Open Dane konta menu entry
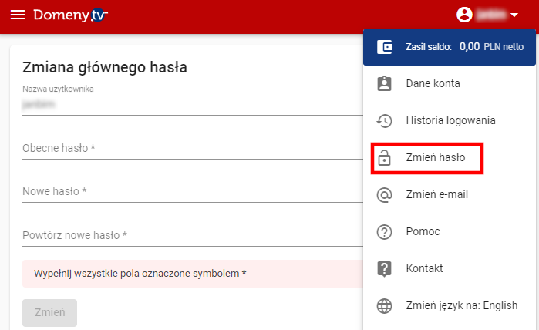539x330 pixels. coord(433,83)
